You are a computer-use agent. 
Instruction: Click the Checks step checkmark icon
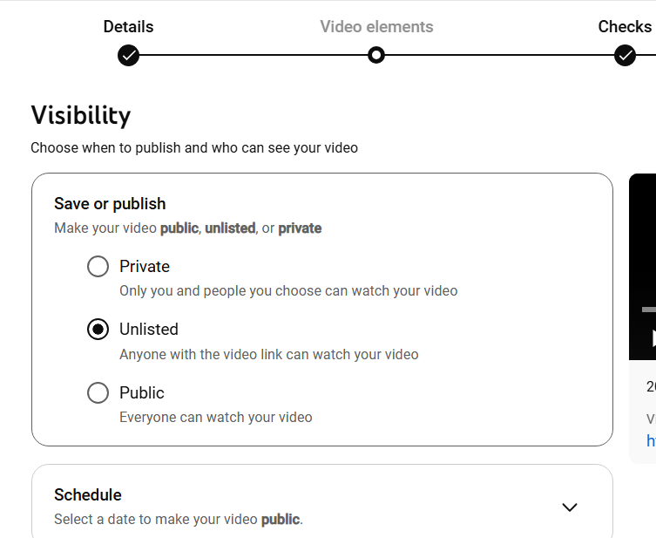(x=625, y=56)
